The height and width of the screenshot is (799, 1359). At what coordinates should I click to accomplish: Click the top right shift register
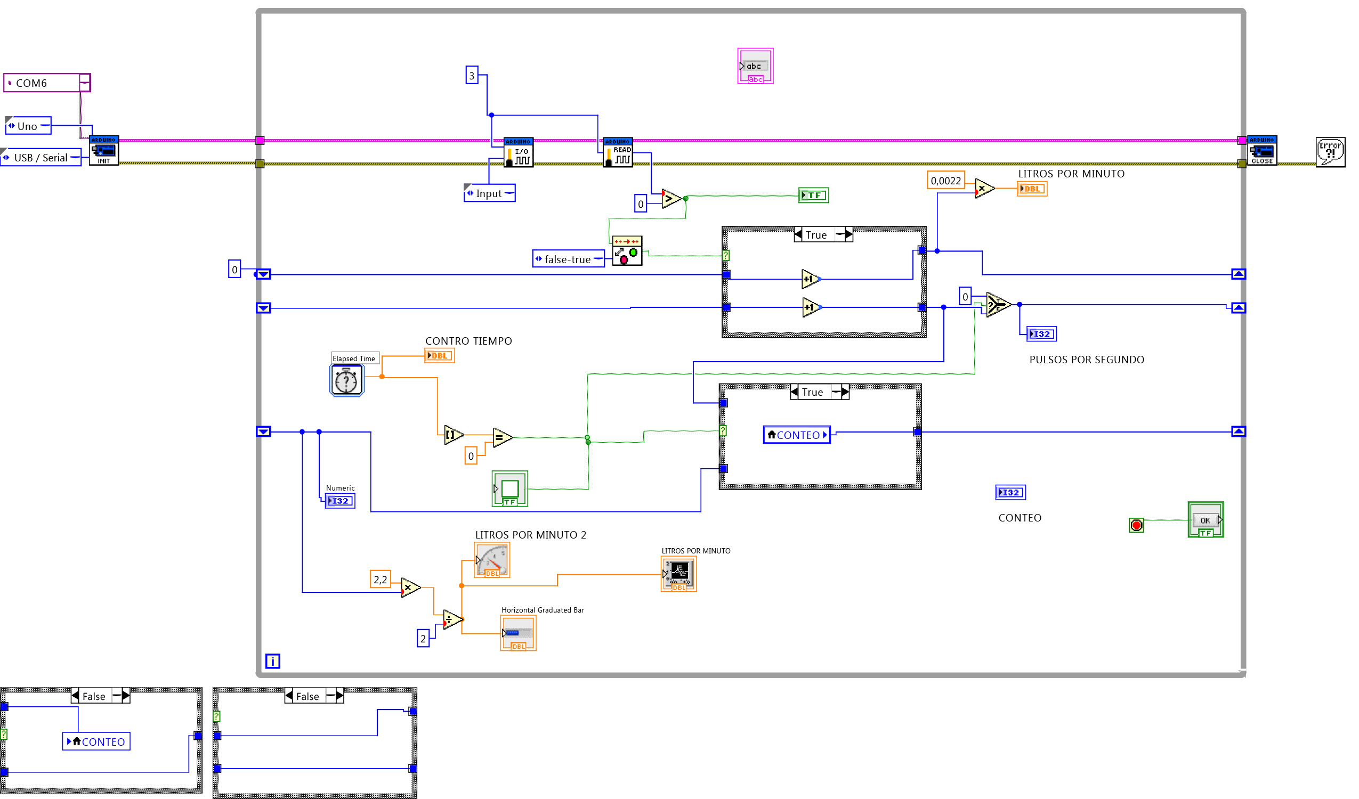(1239, 275)
